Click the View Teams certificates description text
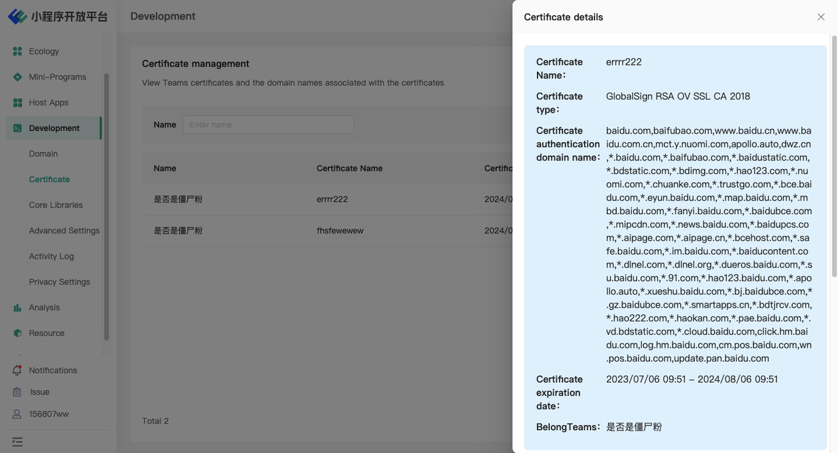The image size is (838, 453). [293, 82]
